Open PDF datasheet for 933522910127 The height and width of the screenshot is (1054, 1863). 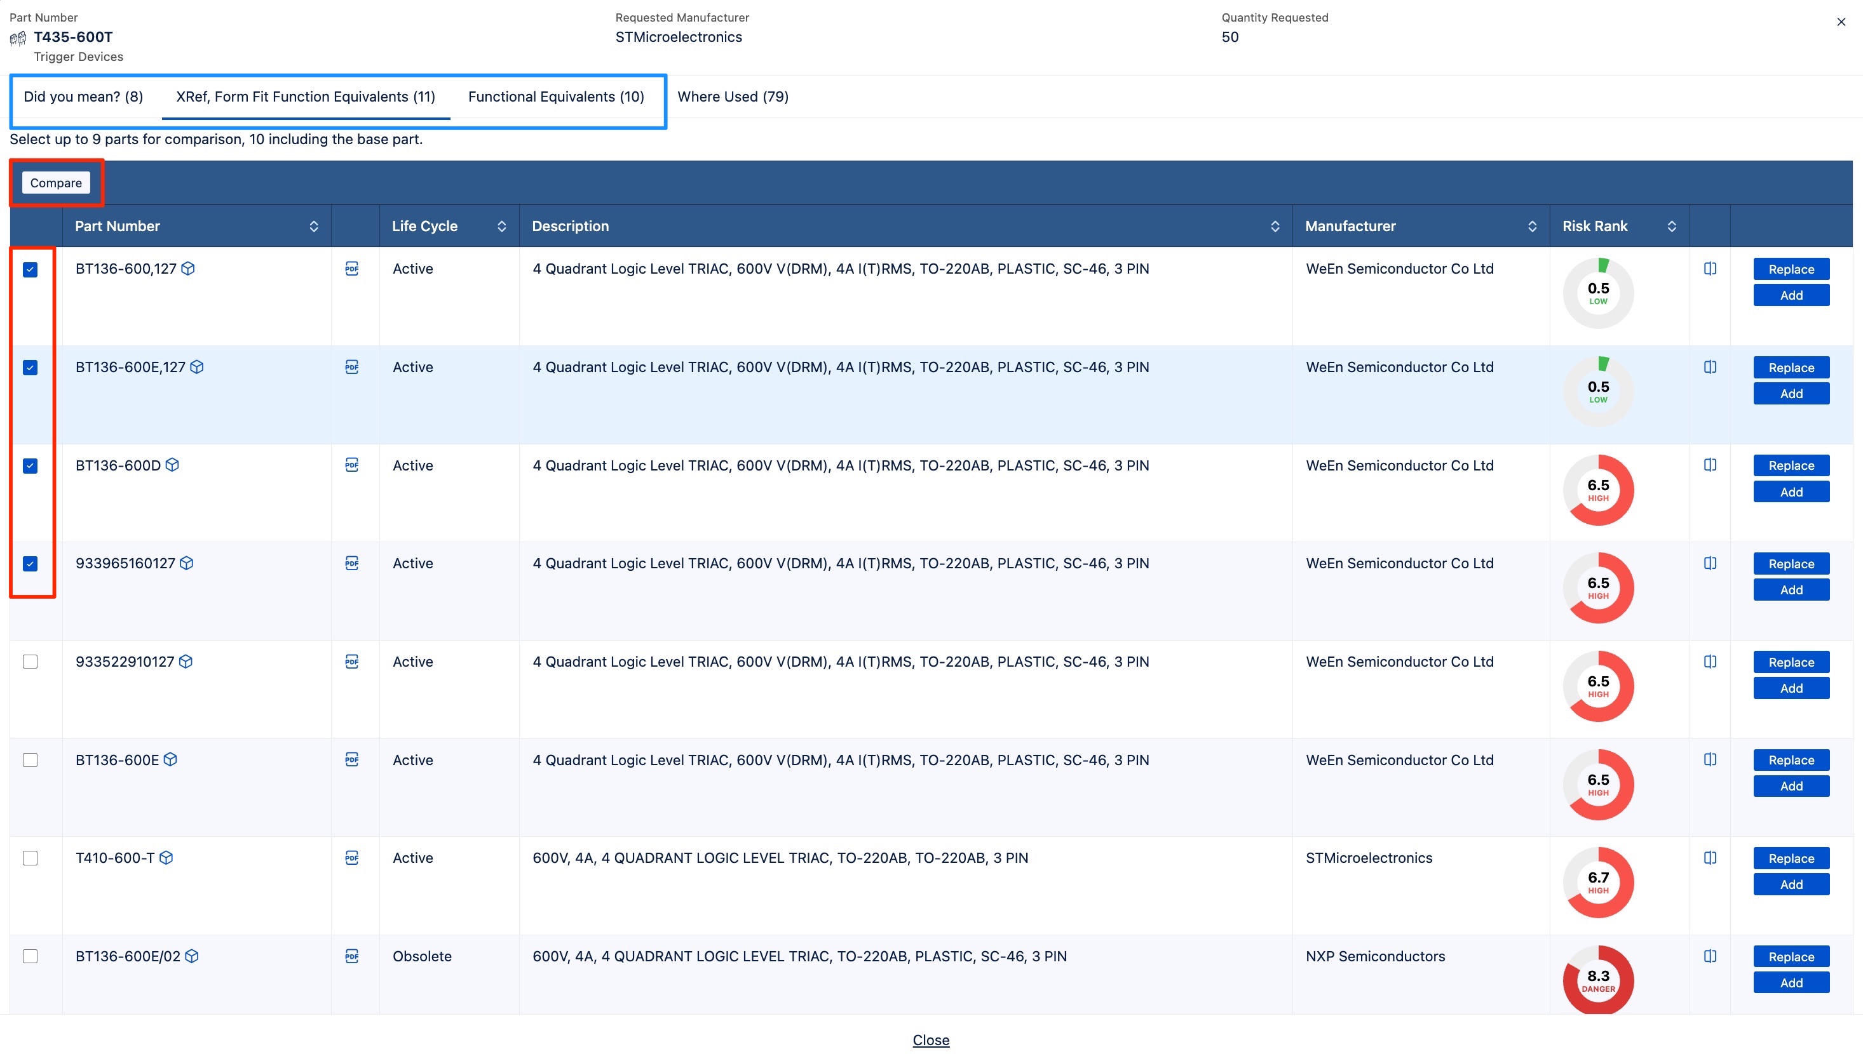tap(352, 662)
